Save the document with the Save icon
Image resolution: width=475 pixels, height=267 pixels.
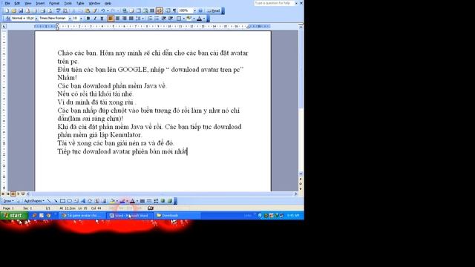[21, 10]
